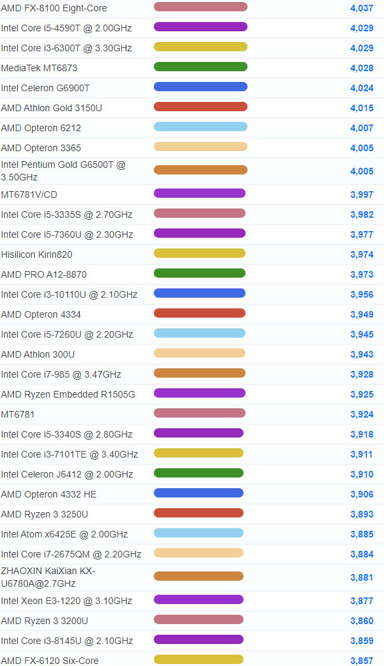Select the score 3,918
This screenshot has width=384, height=666.
click(361, 434)
